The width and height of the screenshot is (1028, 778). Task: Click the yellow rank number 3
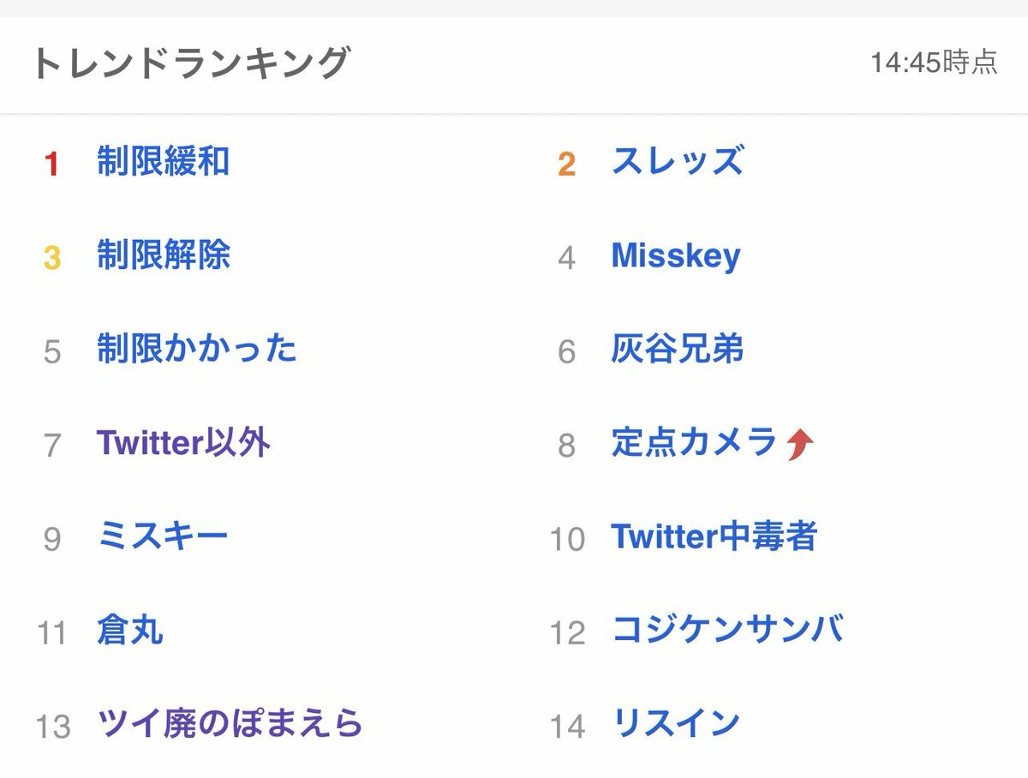pyautogui.click(x=52, y=258)
